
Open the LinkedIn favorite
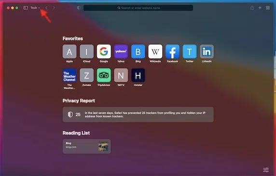click(x=207, y=51)
